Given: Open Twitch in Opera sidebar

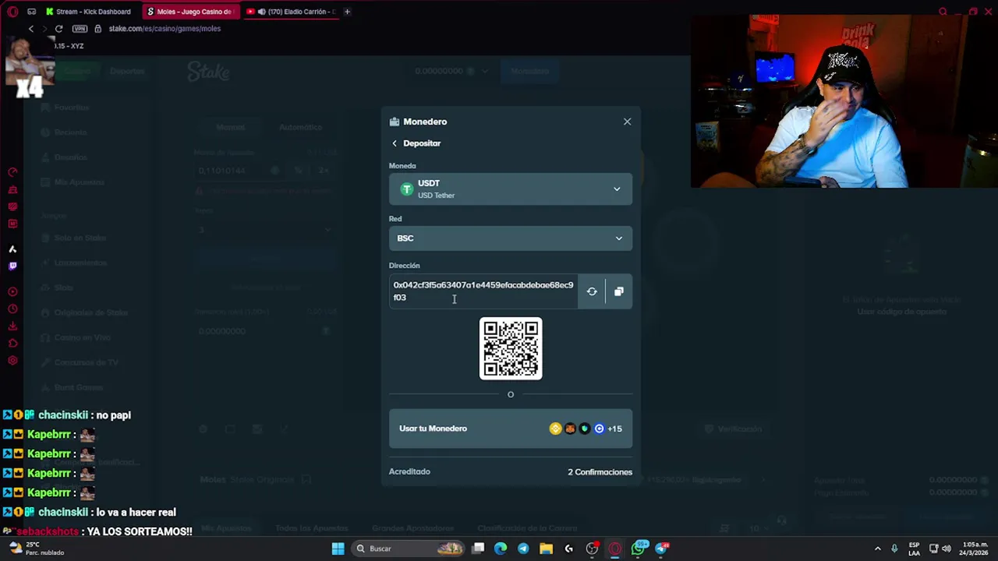Looking at the screenshot, I should click(12, 266).
